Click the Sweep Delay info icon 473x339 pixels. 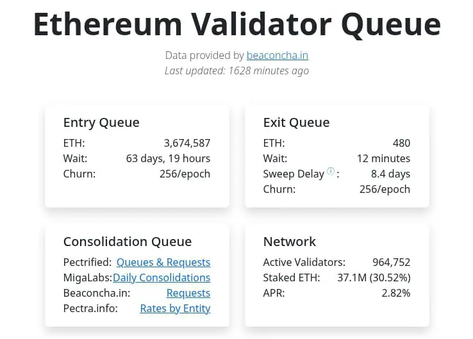pos(331,171)
